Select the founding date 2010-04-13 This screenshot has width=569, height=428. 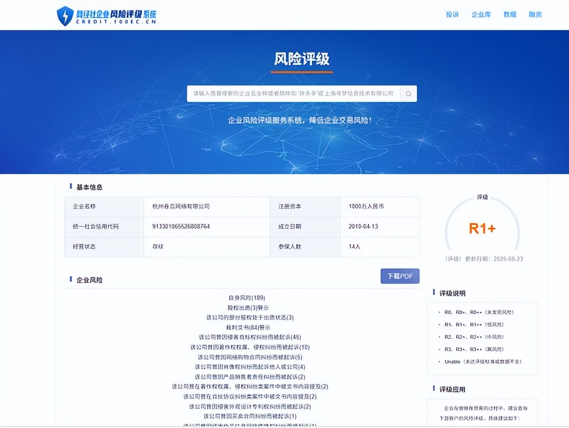363,227
